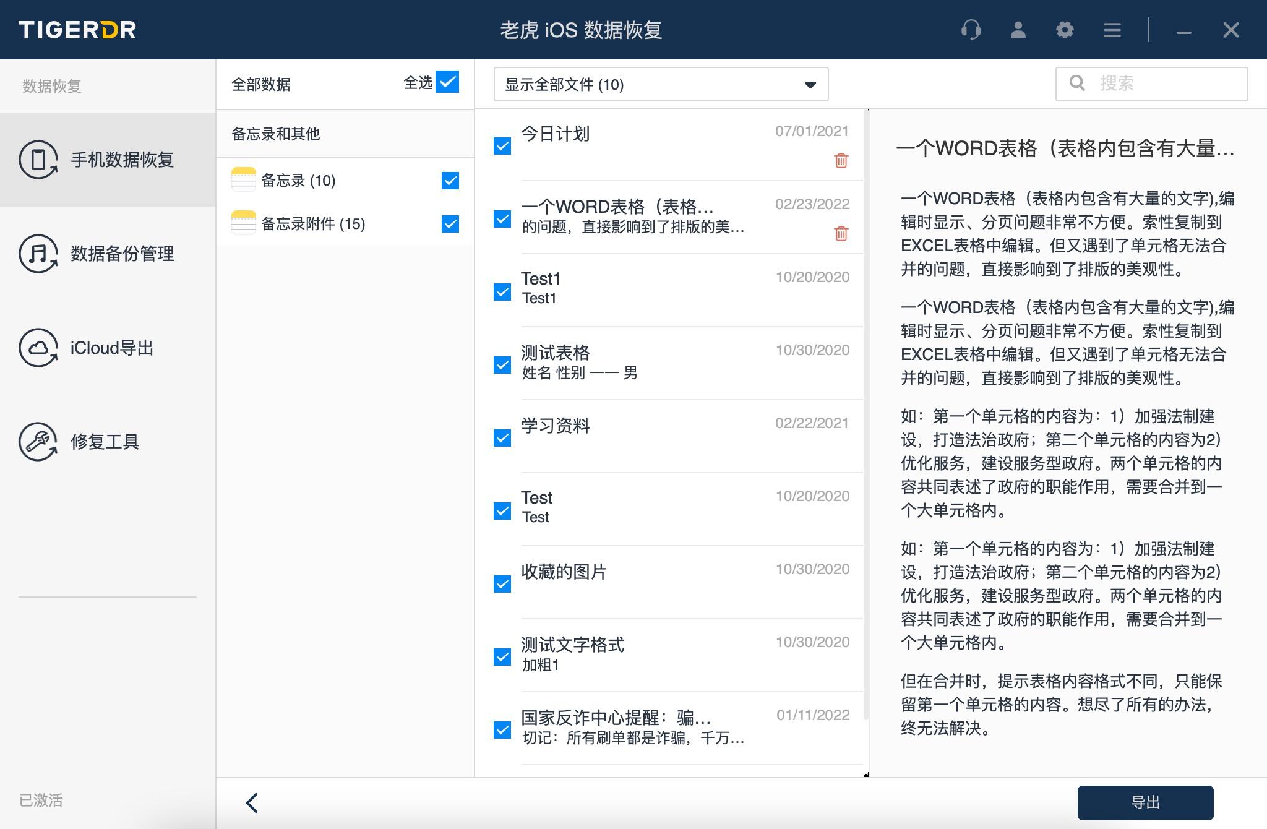Open the user account icon

[x=1018, y=30]
